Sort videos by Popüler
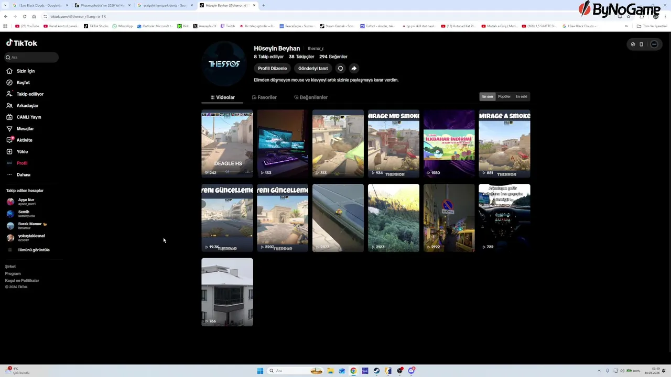This screenshot has width=671, height=377. (504, 96)
